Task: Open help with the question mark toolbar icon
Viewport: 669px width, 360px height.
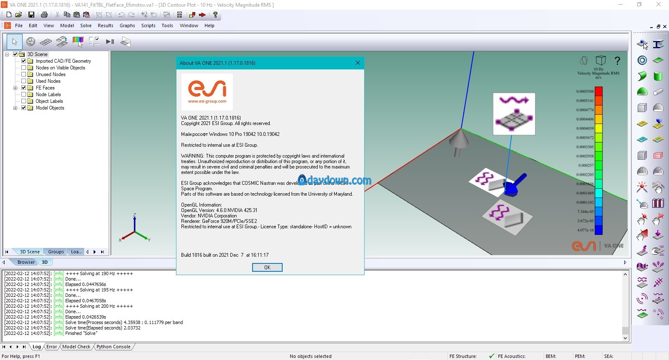Action: pos(215,15)
